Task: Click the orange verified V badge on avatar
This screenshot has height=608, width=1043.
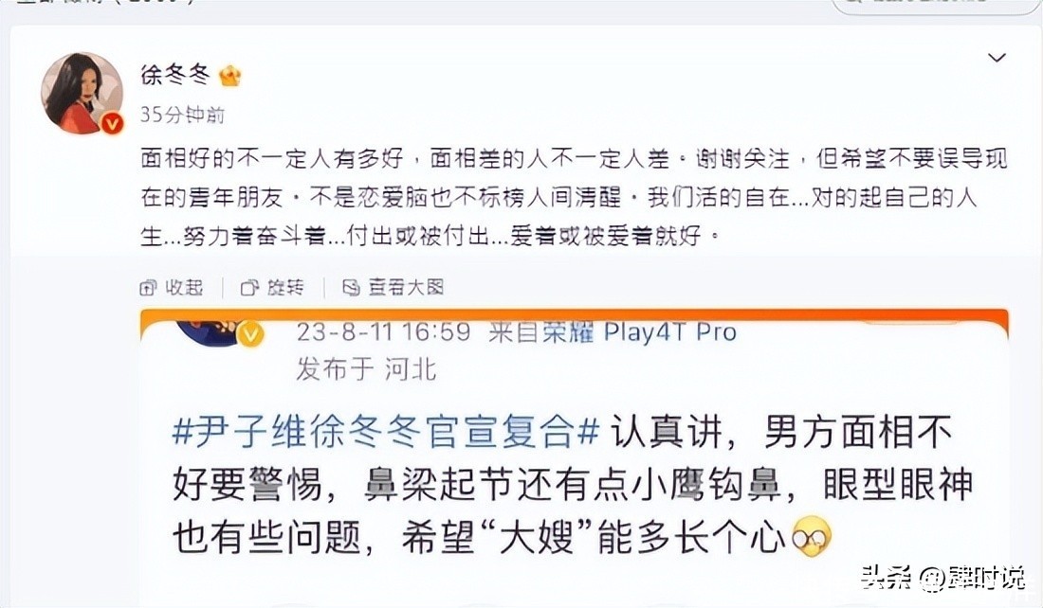Action: coord(113,123)
